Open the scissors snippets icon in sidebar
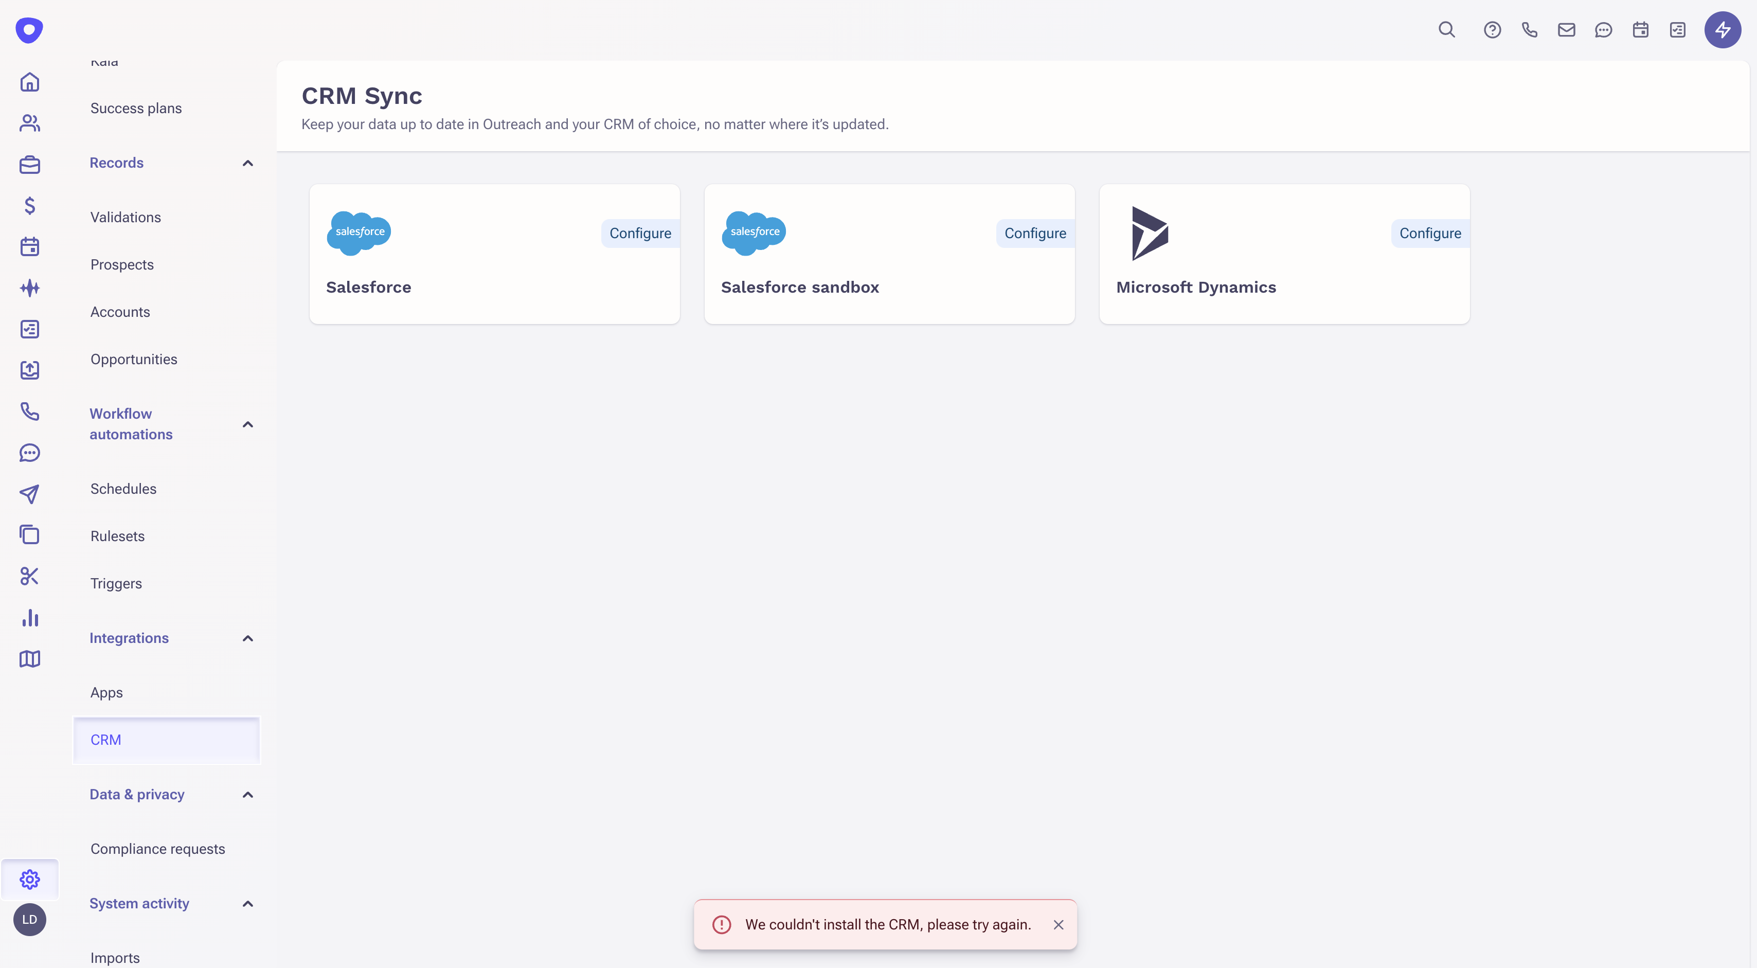Image resolution: width=1757 pixels, height=968 pixels. pos(29,577)
